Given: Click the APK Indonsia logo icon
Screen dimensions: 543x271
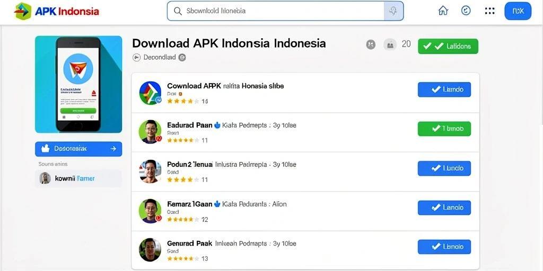Looking at the screenshot, I should (22, 11).
